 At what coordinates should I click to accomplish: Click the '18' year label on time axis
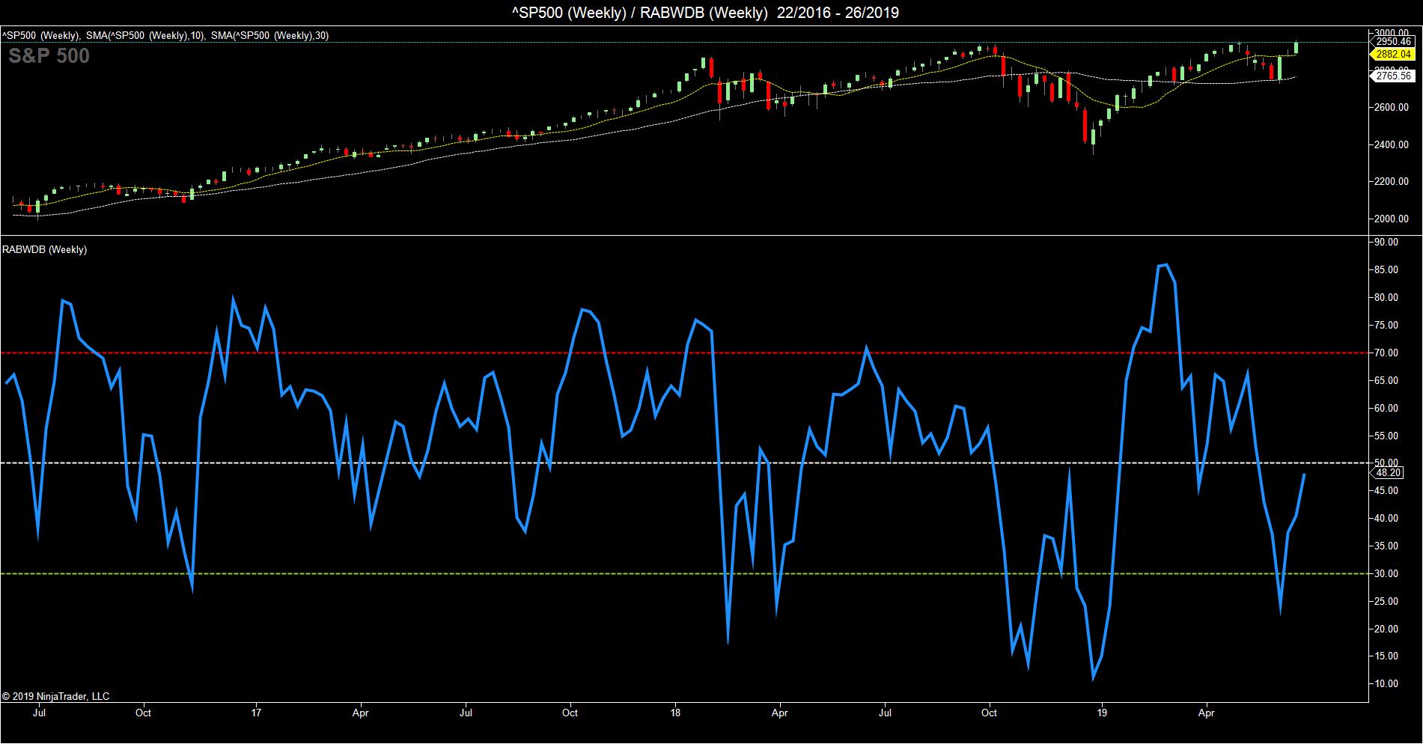(676, 713)
